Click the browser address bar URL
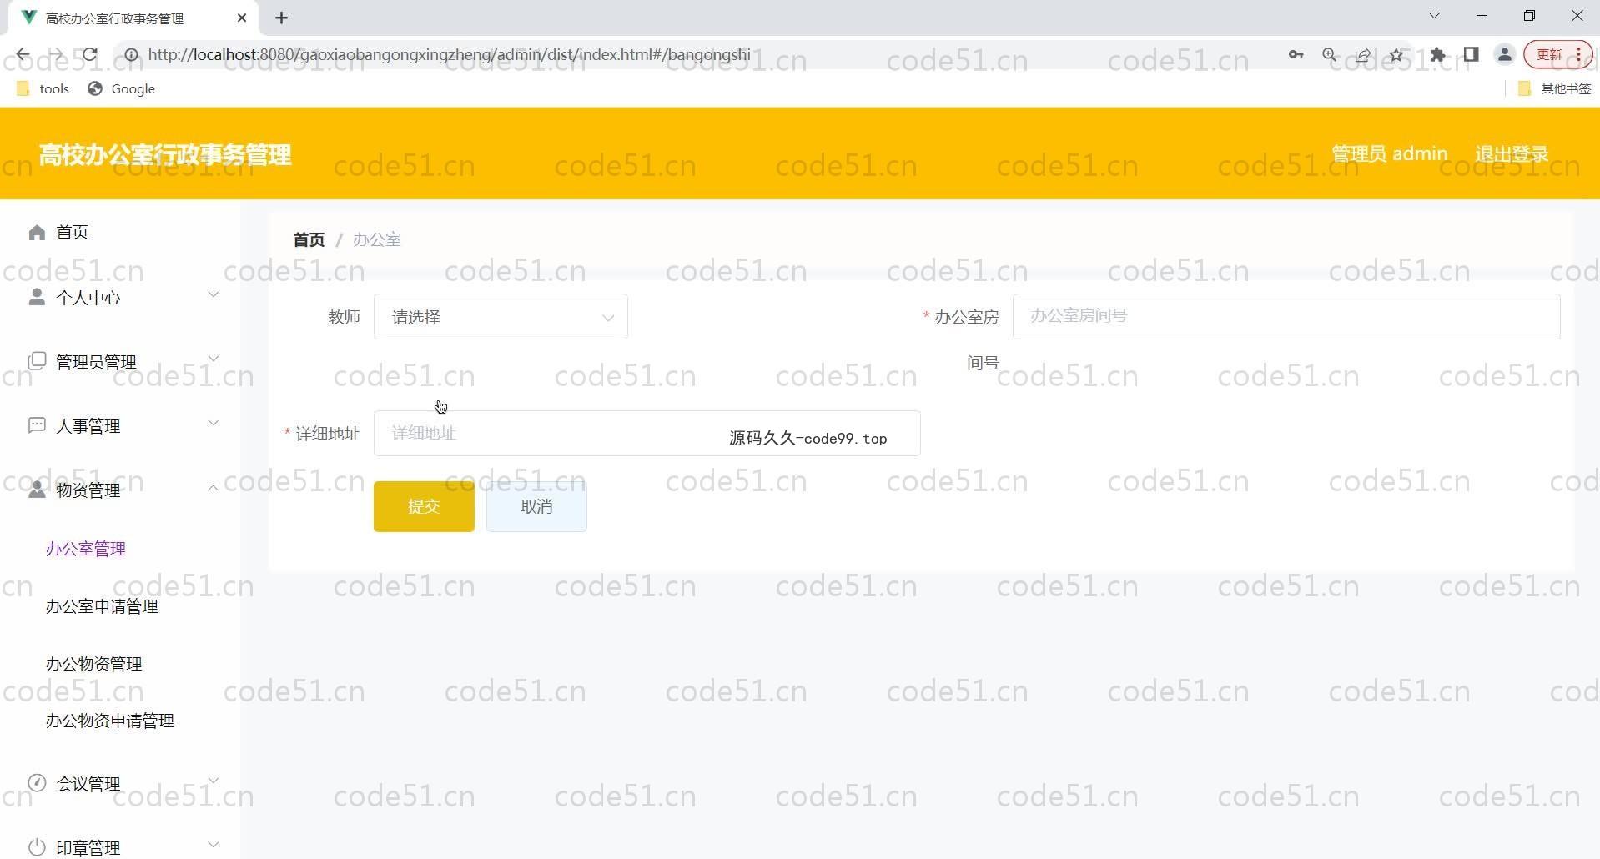This screenshot has height=859, width=1600. 449,55
